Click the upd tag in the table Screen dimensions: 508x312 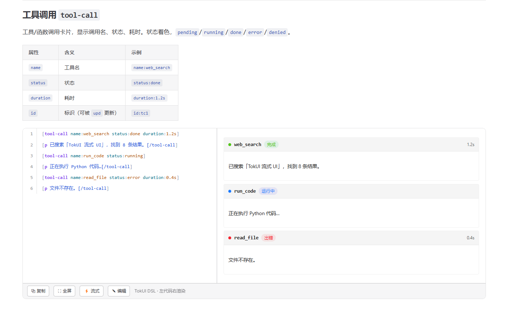coord(97,113)
